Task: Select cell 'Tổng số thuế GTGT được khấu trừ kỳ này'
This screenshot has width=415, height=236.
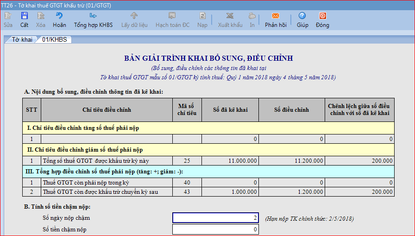Action: [107, 161]
